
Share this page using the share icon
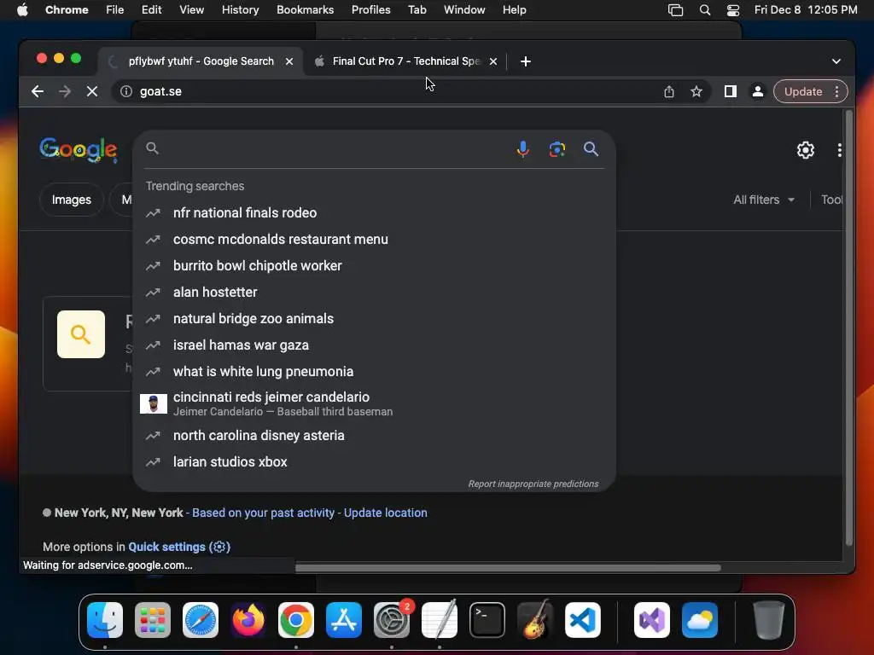pos(669,91)
